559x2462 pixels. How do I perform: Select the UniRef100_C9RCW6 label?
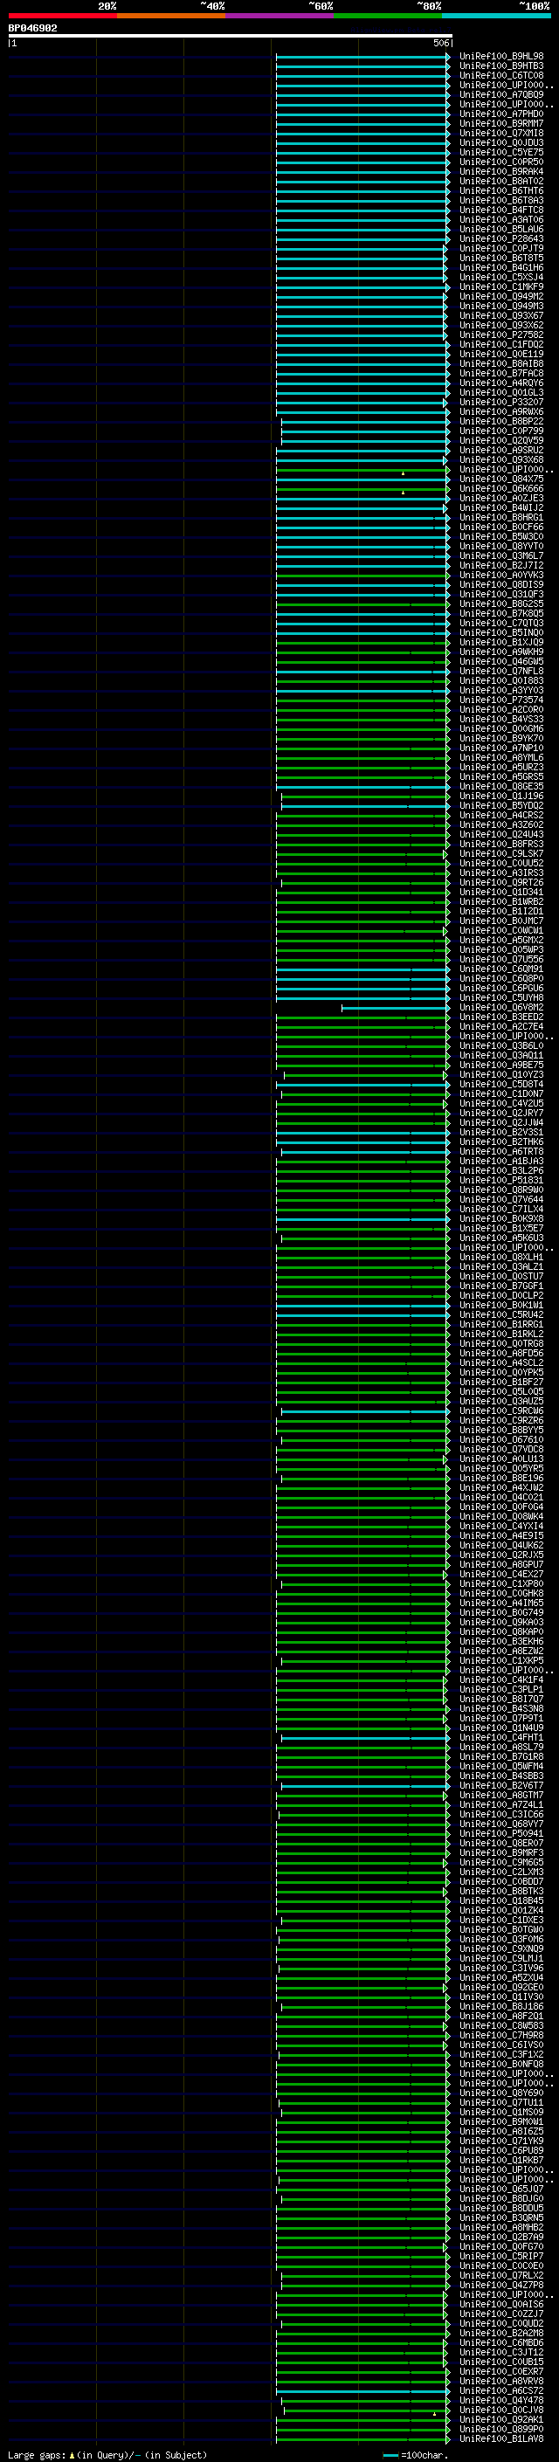[500, 1410]
